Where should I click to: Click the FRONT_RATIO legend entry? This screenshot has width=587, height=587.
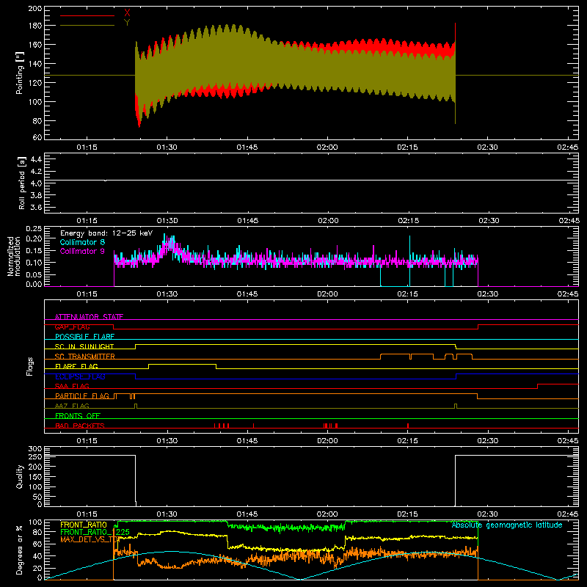[x=84, y=525]
